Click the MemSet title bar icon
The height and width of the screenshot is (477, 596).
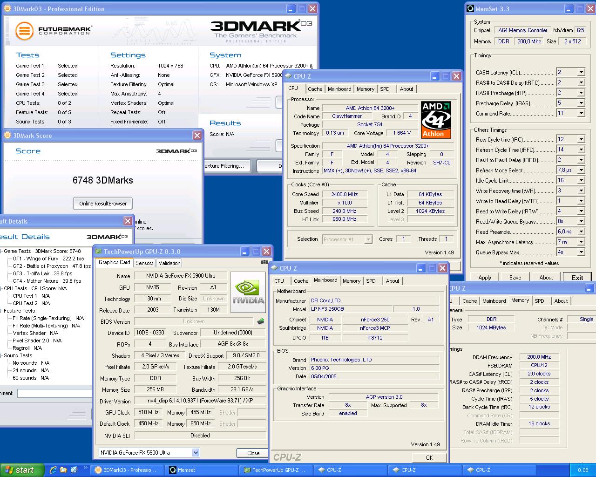coord(470,8)
